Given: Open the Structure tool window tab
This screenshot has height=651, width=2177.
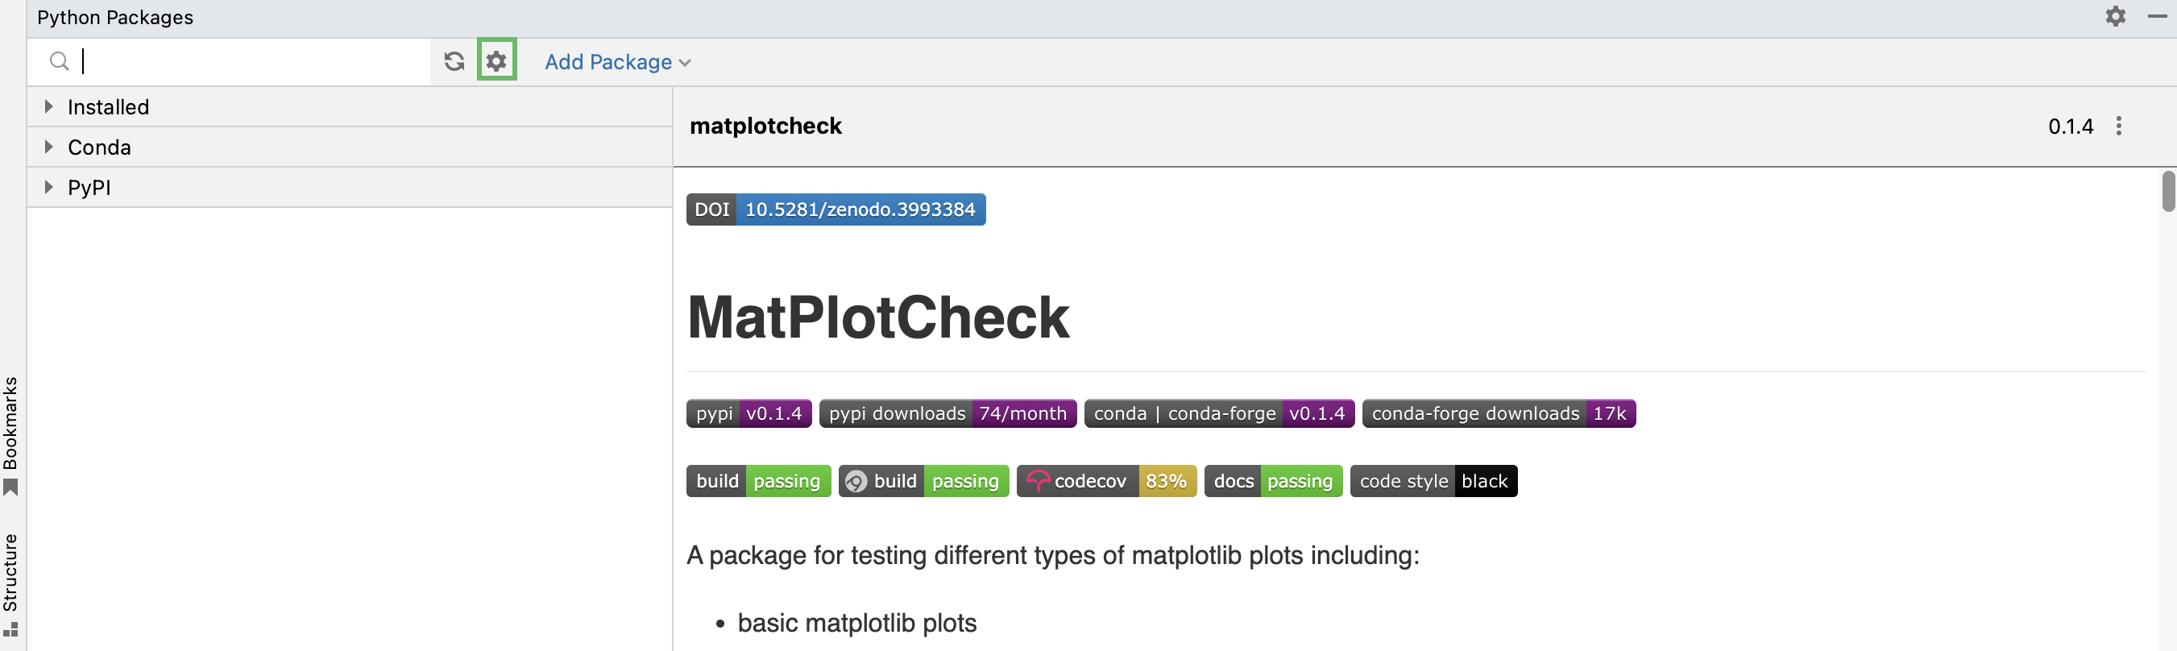Looking at the screenshot, I should (x=11, y=572).
